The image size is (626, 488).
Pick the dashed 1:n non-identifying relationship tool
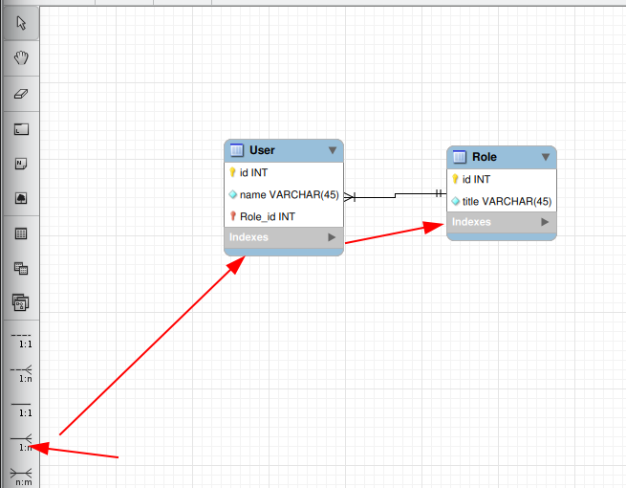tap(21, 372)
